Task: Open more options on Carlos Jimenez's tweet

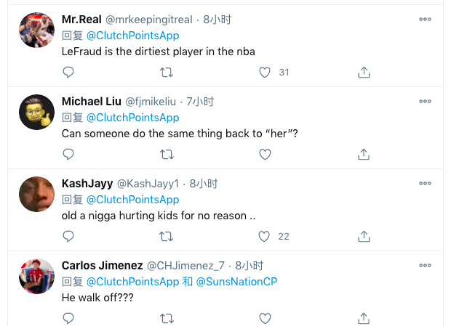Action: point(426,266)
